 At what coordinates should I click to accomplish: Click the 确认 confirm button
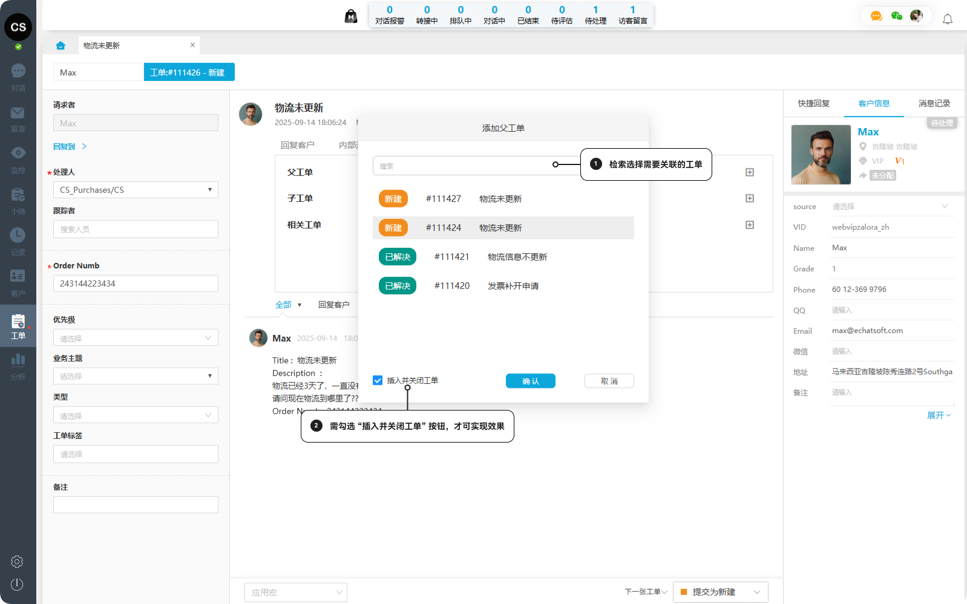tap(530, 381)
